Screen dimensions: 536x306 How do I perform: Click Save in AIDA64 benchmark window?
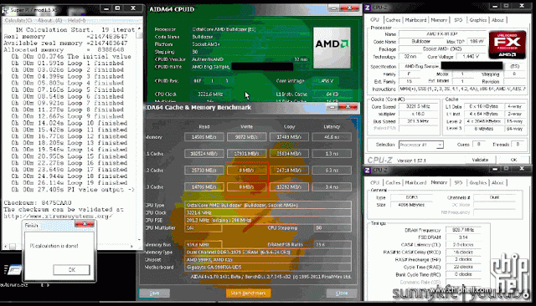[154, 293]
